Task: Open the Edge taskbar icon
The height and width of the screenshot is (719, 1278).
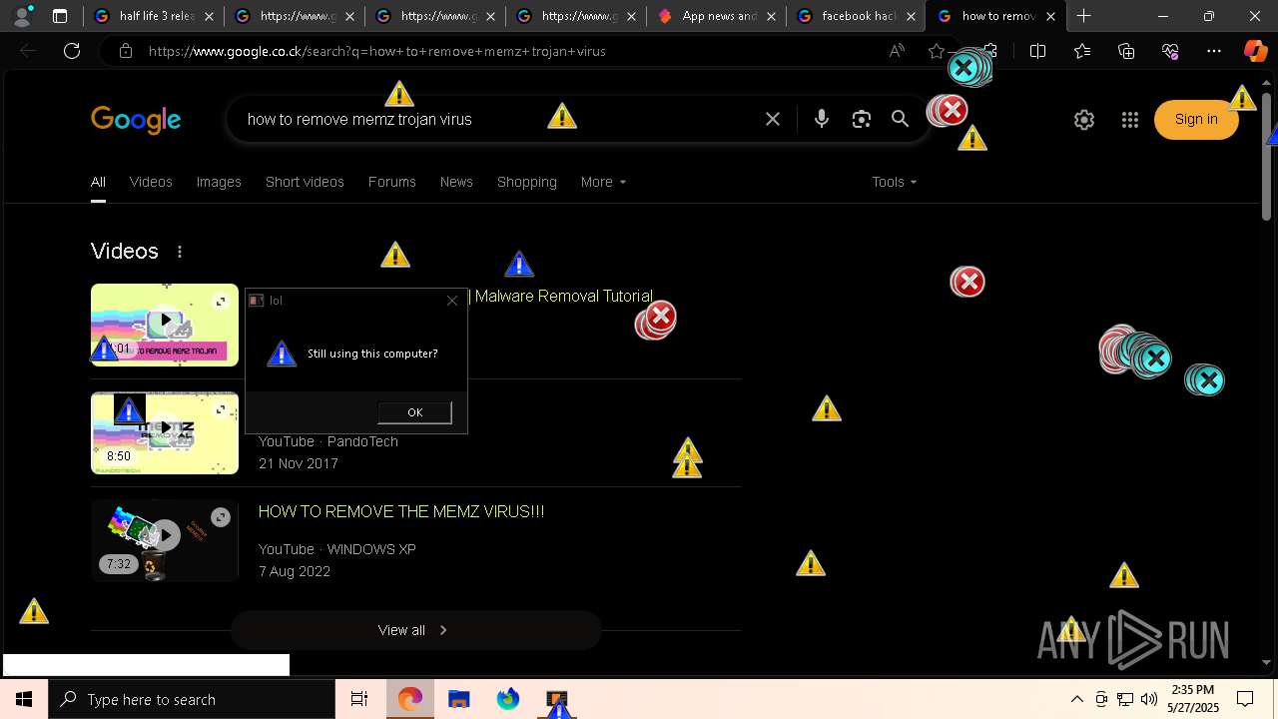Action: [409, 699]
